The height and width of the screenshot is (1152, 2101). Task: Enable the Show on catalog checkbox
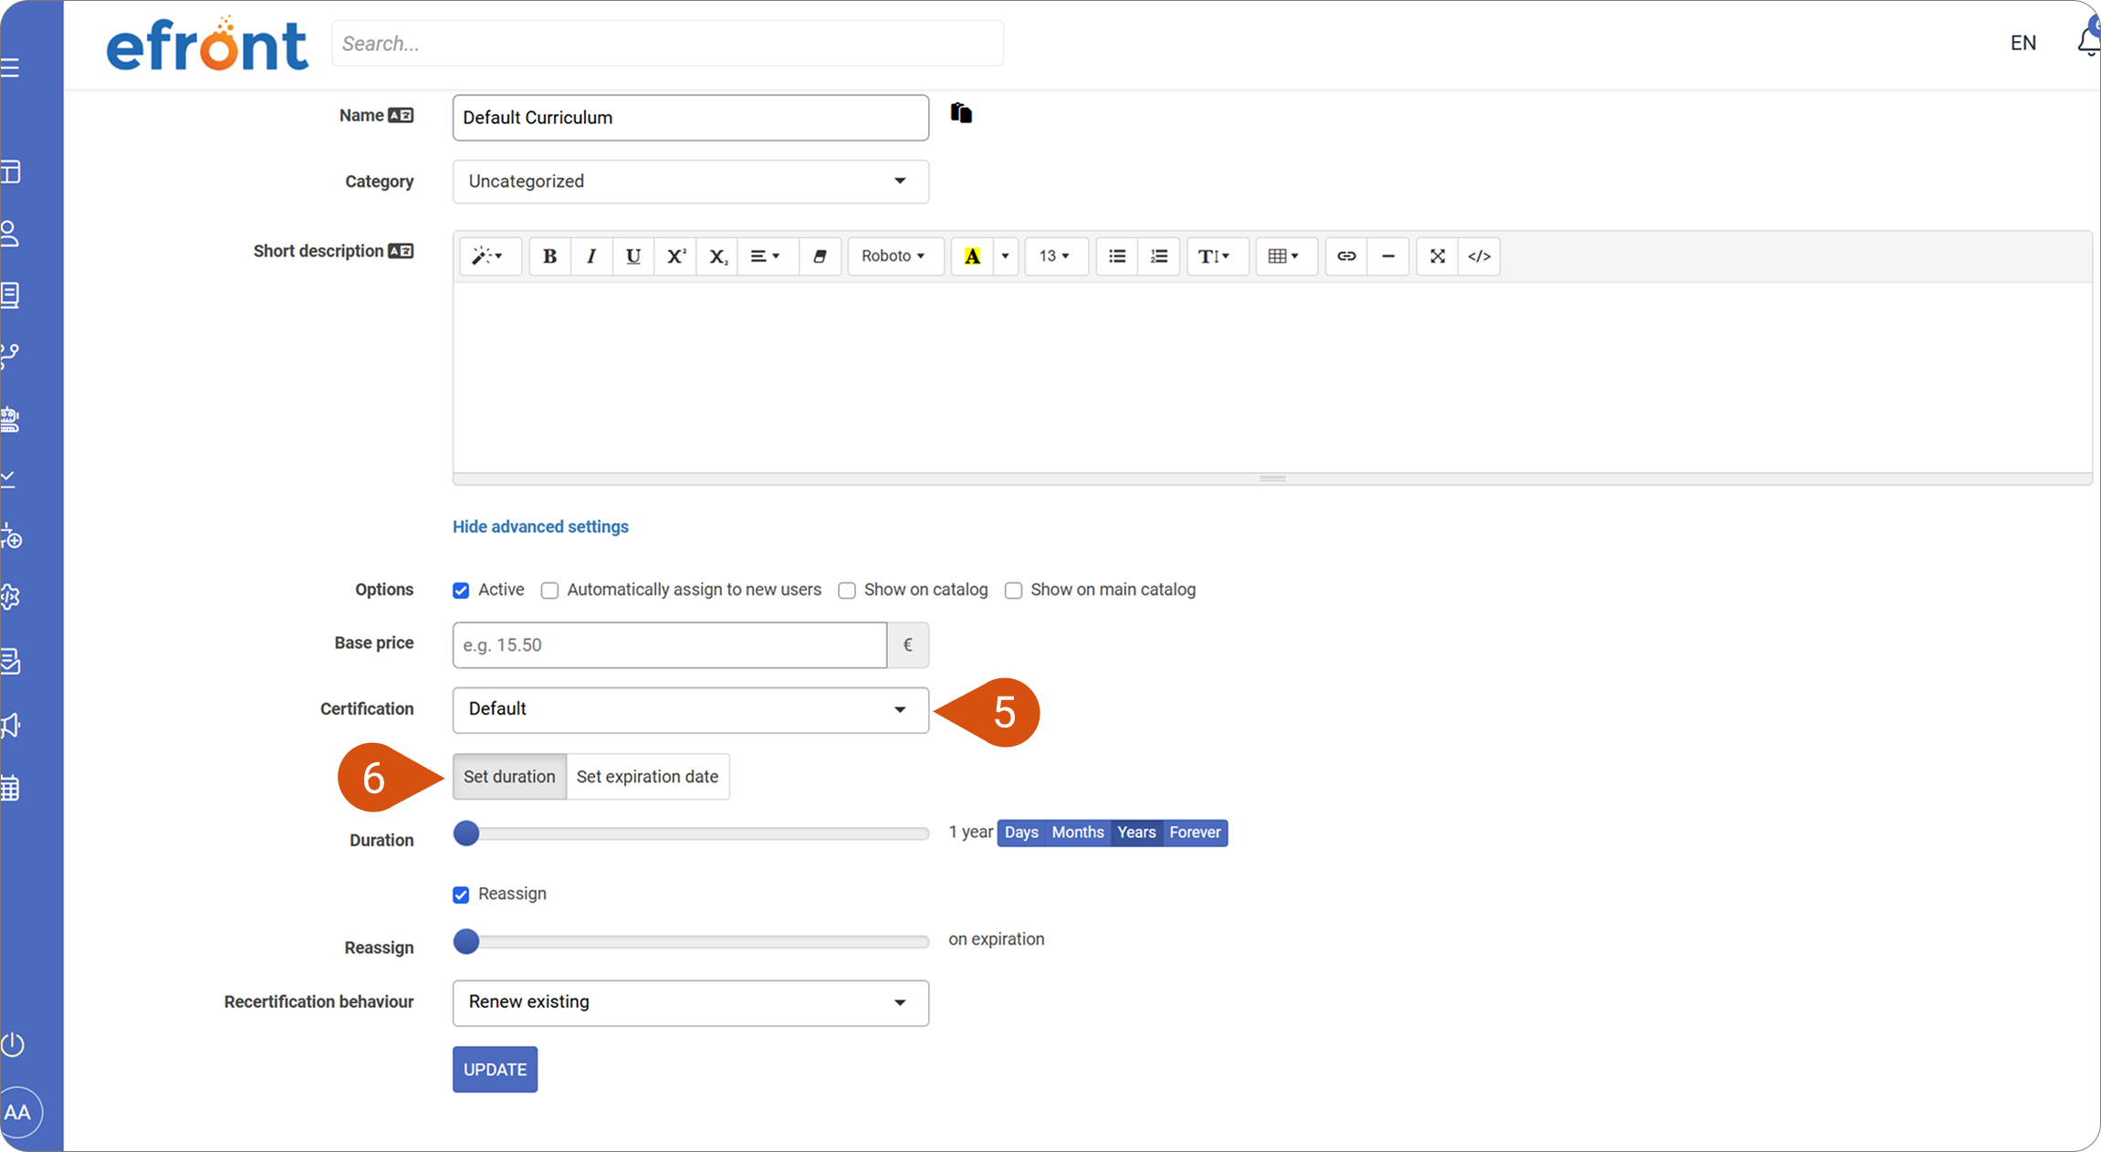tap(847, 591)
